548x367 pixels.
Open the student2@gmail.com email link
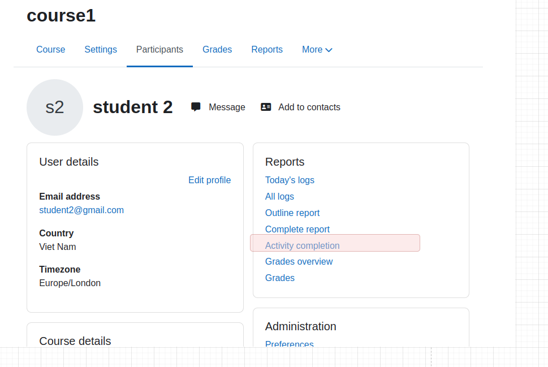click(x=81, y=210)
